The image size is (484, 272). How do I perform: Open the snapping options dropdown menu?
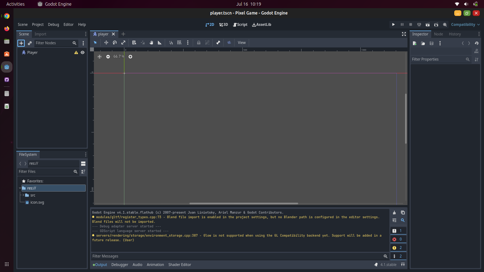pos(188,42)
